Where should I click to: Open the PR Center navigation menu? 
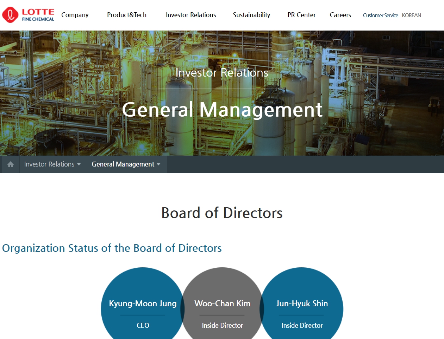301,15
